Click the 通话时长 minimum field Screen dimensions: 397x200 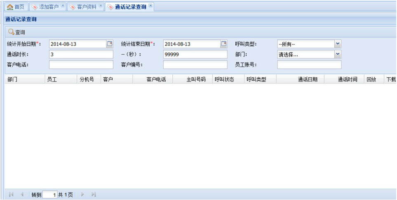(81, 54)
